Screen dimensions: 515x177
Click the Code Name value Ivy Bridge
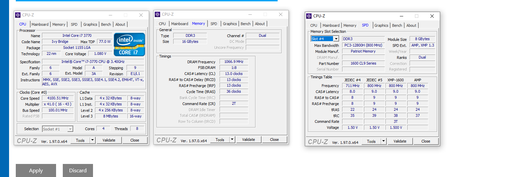60,41
